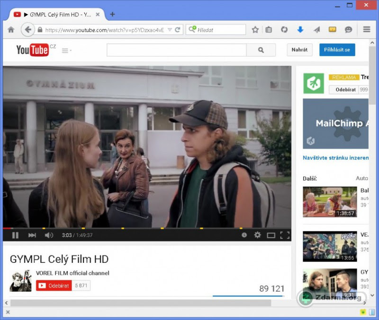
Task: Click the green ad channel logo
Action: point(314,83)
